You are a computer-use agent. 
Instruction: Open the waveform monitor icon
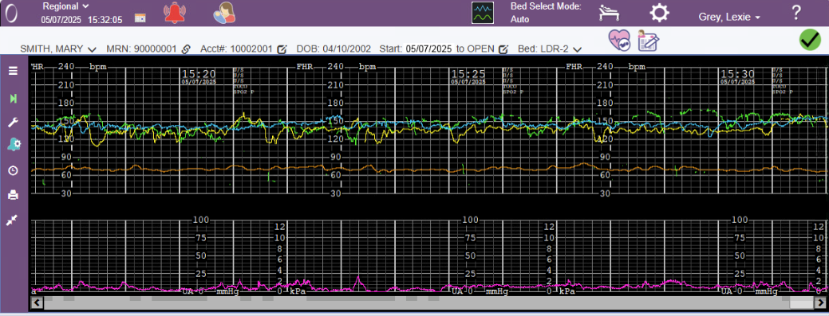(483, 13)
